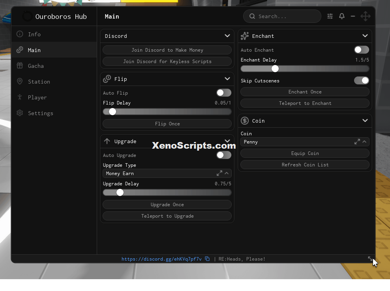Open the discord.gg invite link

[162, 259]
